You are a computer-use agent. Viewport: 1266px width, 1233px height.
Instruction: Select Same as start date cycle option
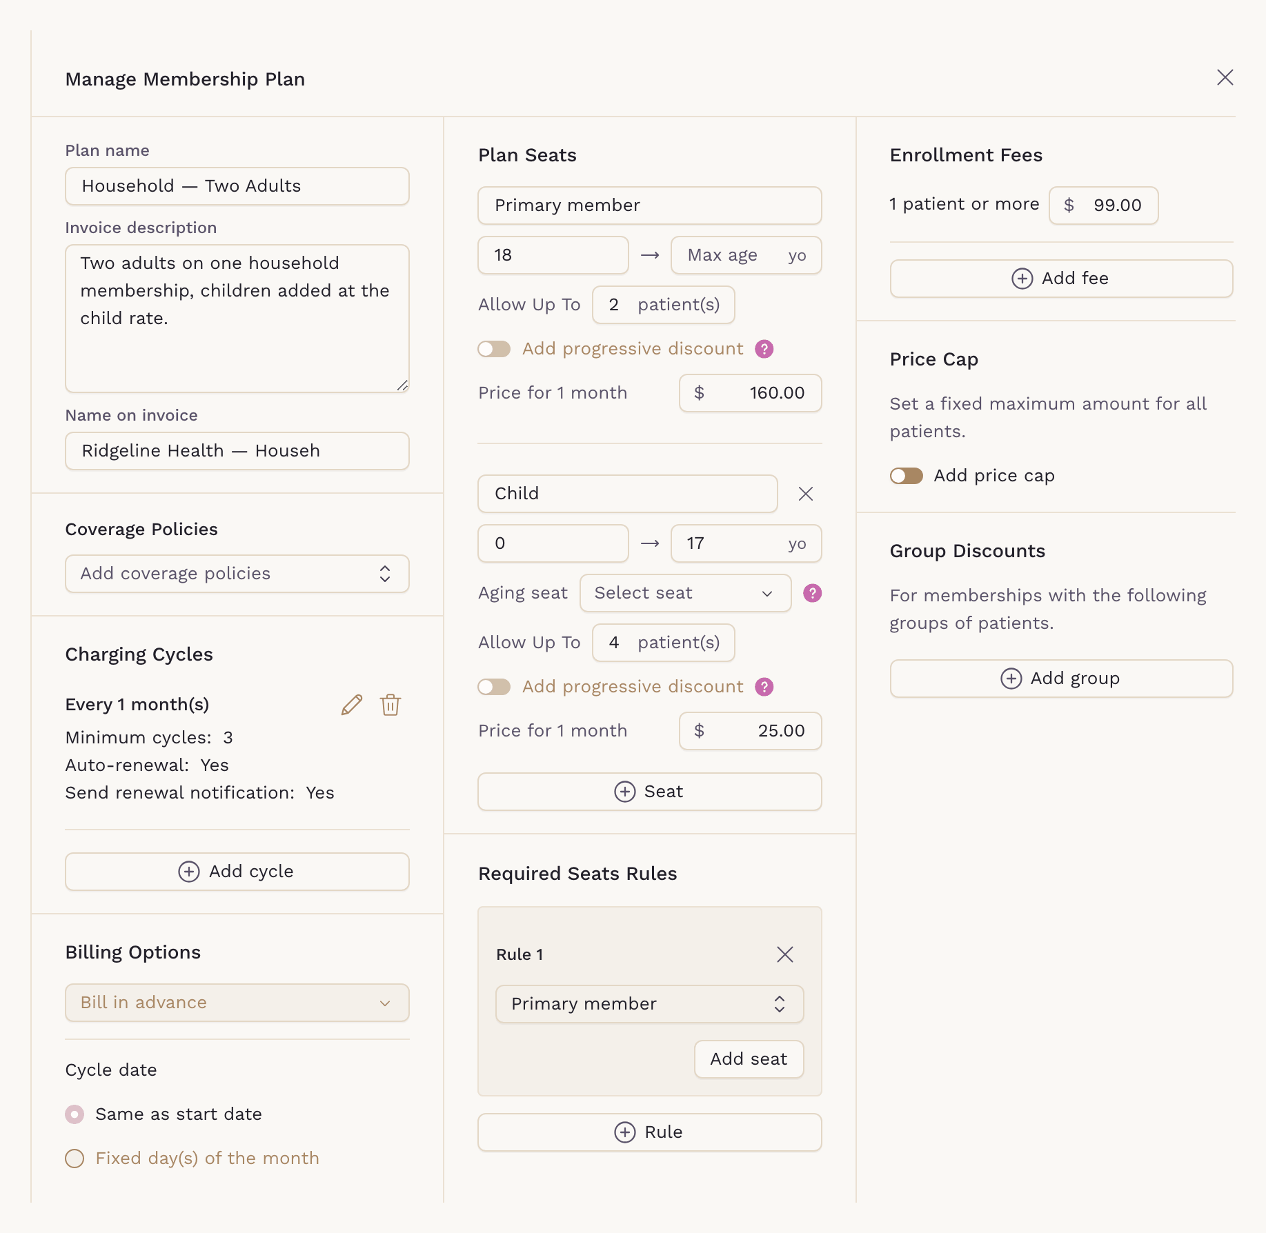(x=75, y=1114)
